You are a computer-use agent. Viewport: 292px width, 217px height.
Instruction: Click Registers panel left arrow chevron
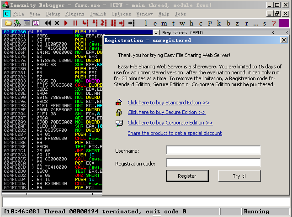tap(273, 33)
